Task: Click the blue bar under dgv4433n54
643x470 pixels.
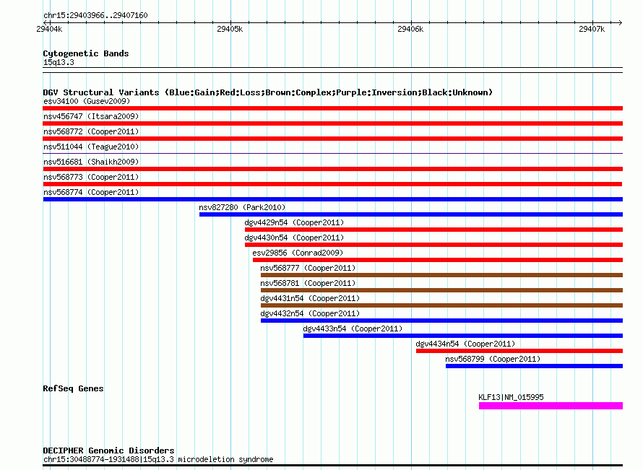Action: pos(463,336)
